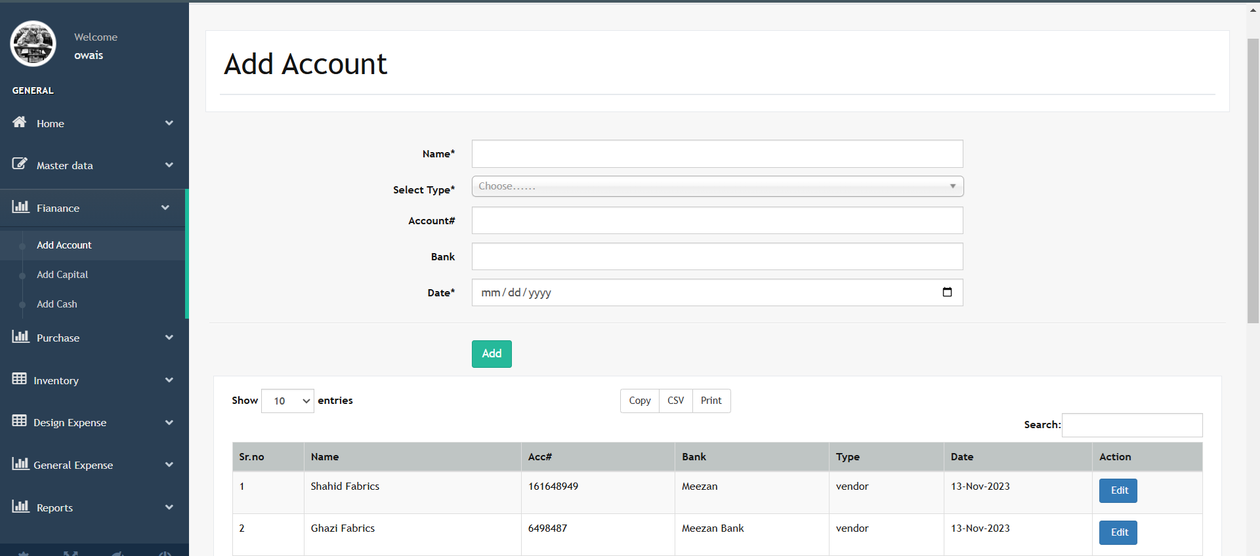
Task: Click the user profile avatar picture
Action: [x=33, y=44]
